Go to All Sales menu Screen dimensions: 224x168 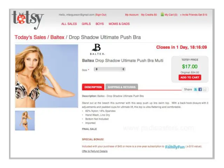tap(69, 24)
